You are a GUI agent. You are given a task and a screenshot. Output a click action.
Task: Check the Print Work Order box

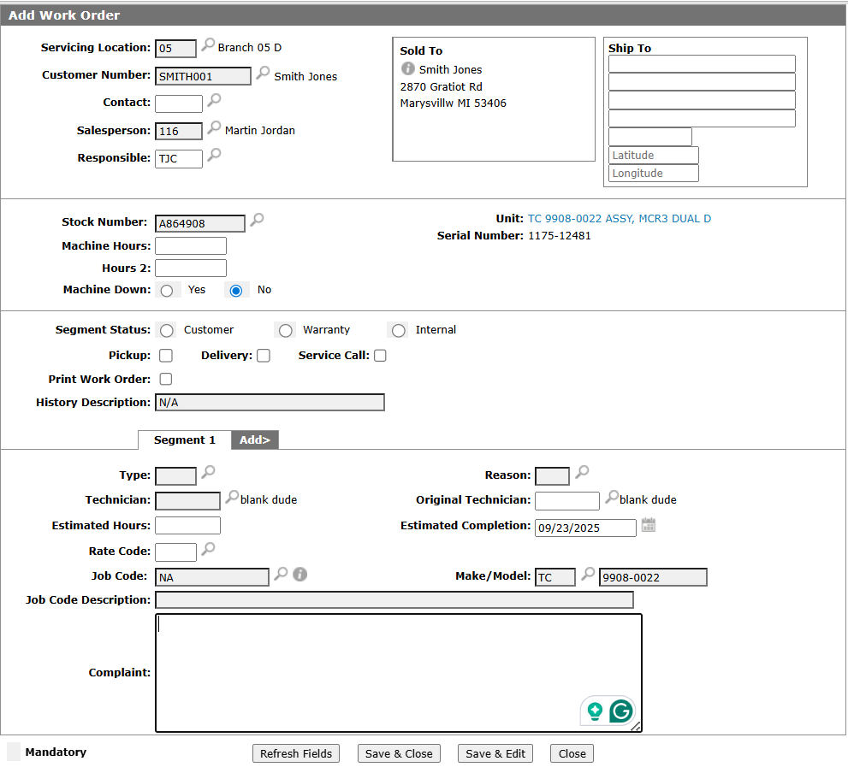pos(166,379)
